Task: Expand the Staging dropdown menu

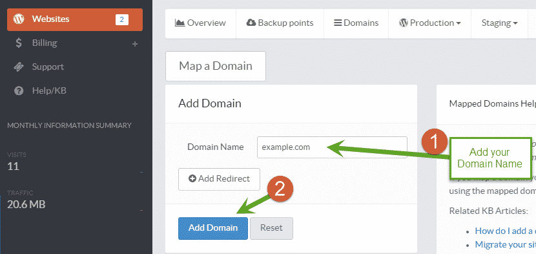Action: click(499, 23)
